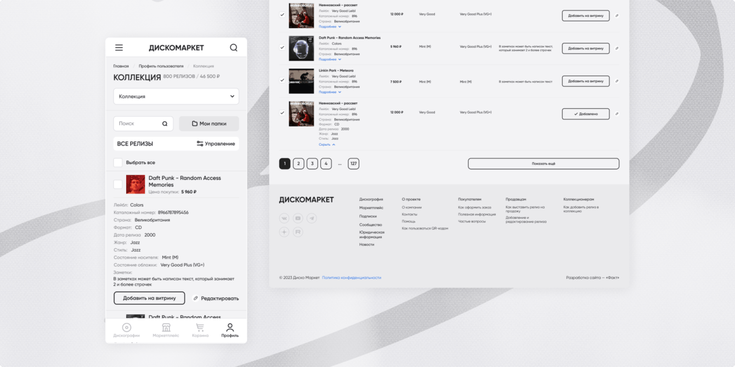Open the Коллекция dropdown

point(176,96)
